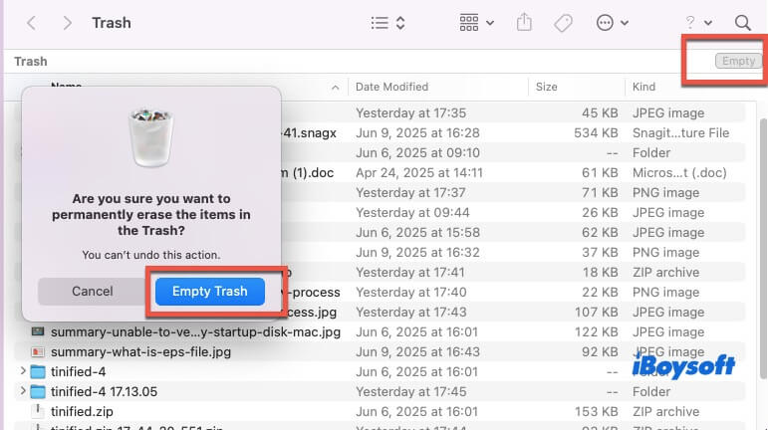Expand the tinified-4 17.13.05 folder
The width and height of the screenshot is (768, 430).
(23, 391)
